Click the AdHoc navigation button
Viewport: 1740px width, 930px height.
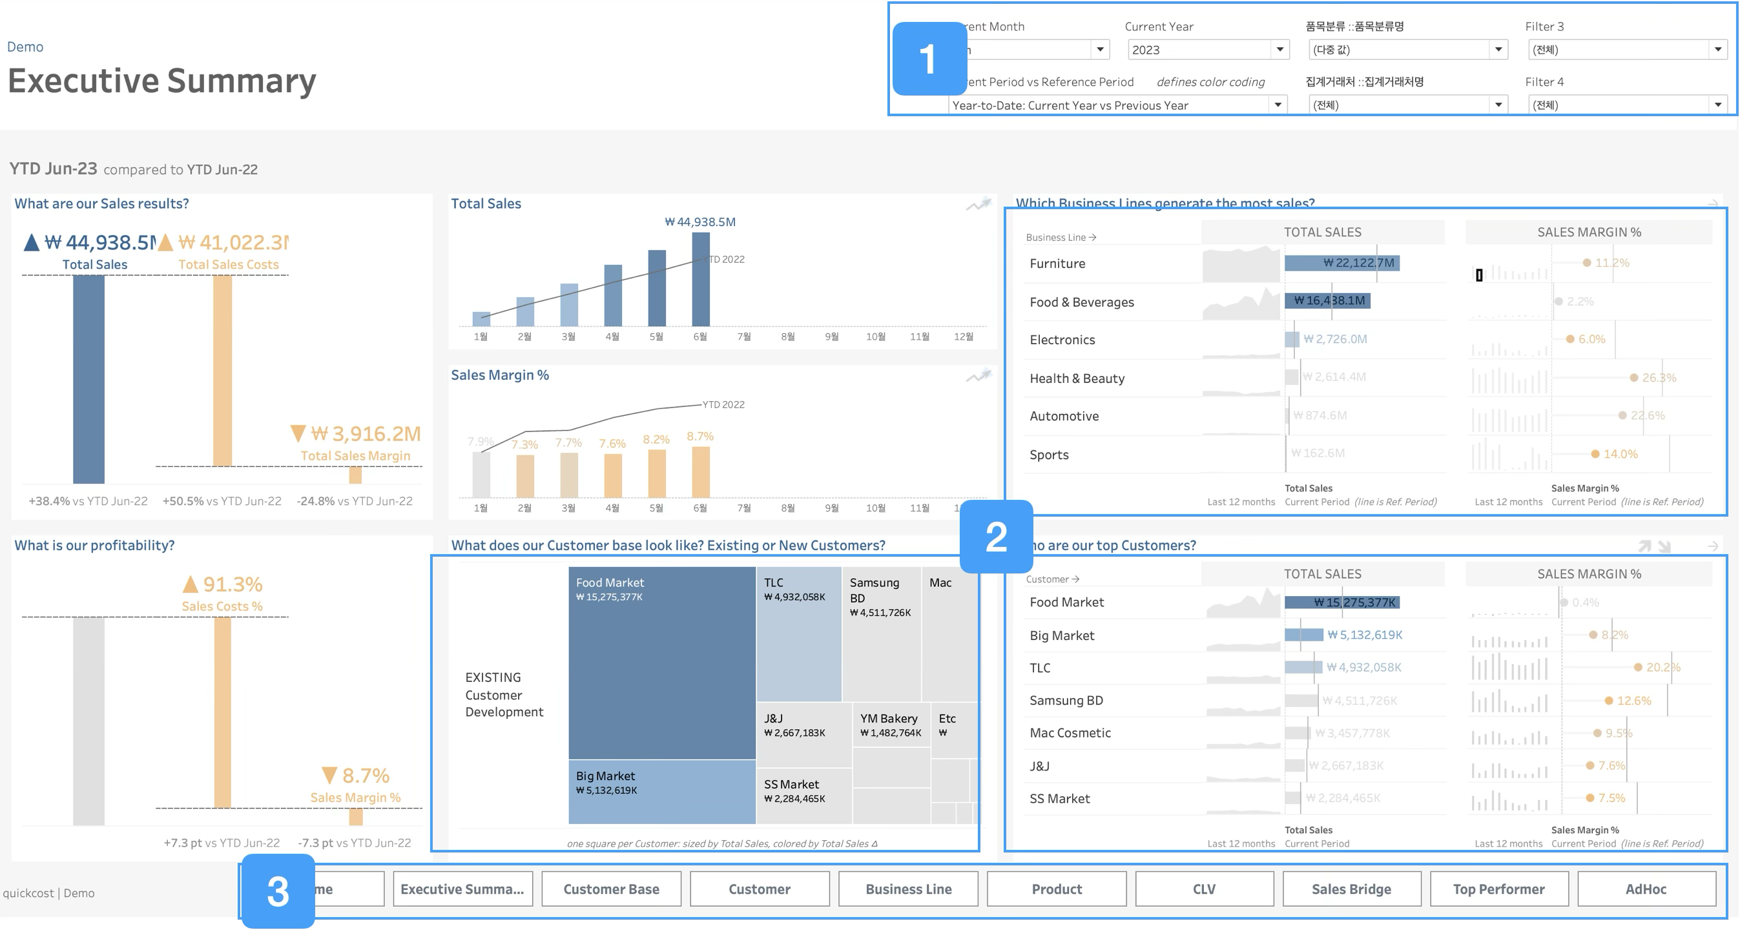pyautogui.click(x=1646, y=889)
